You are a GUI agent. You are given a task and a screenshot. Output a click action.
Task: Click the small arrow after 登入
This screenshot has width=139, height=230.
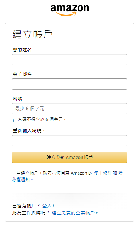click(x=54, y=206)
